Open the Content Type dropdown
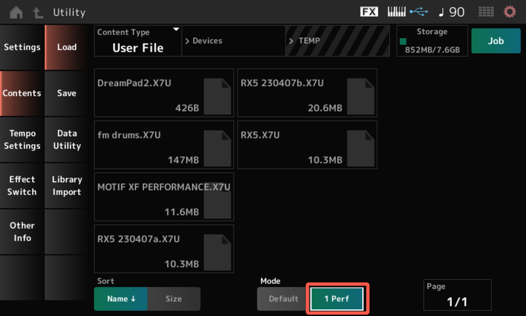The width and height of the screenshot is (526, 316). click(x=138, y=41)
